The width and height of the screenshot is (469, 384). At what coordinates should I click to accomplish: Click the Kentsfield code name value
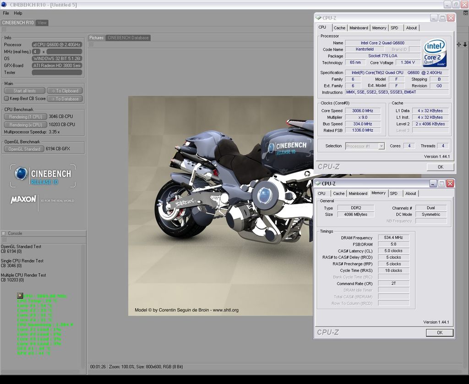[365, 49]
